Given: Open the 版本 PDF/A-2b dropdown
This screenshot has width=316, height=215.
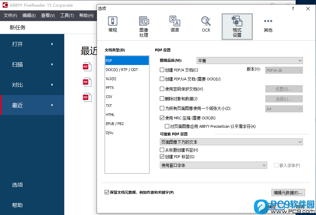Looking at the screenshot, I should pyautogui.click(x=284, y=70).
